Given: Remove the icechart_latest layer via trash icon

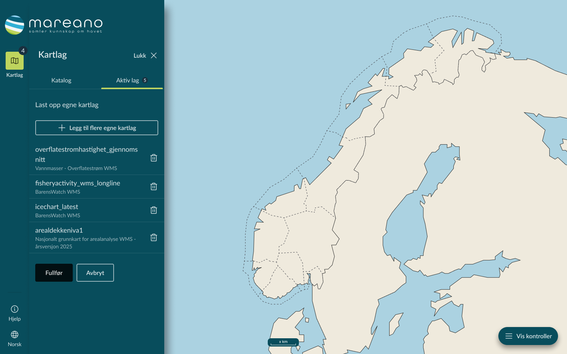Looking at the screenshot, I should pyautogui.click(x=154, y=210).
